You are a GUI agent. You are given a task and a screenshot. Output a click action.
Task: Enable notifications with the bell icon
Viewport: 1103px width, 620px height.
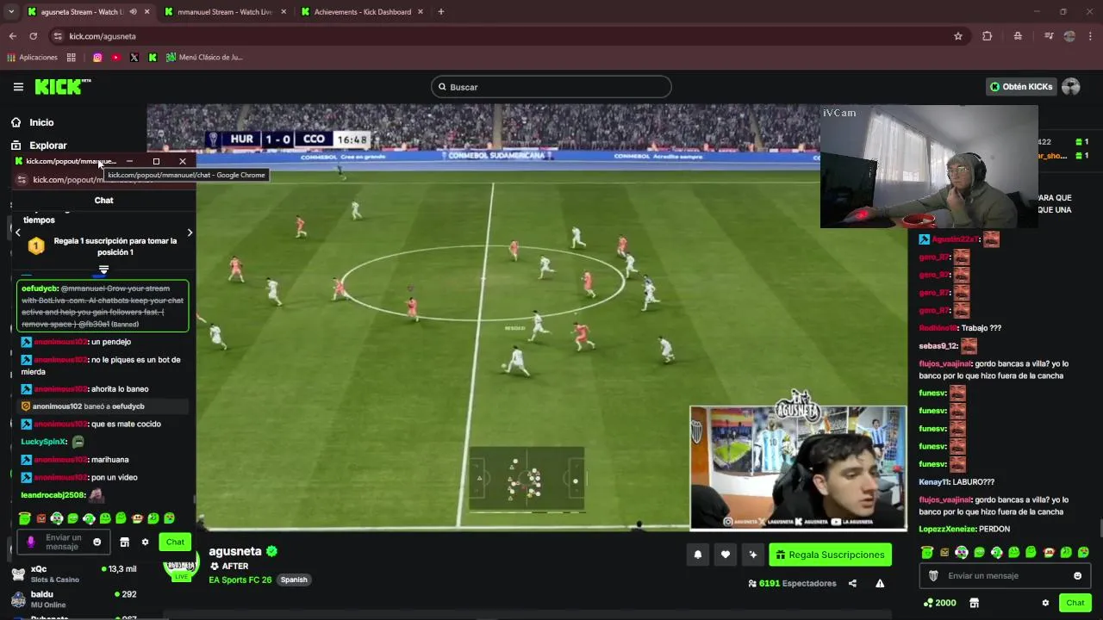(x=698, y=555)
